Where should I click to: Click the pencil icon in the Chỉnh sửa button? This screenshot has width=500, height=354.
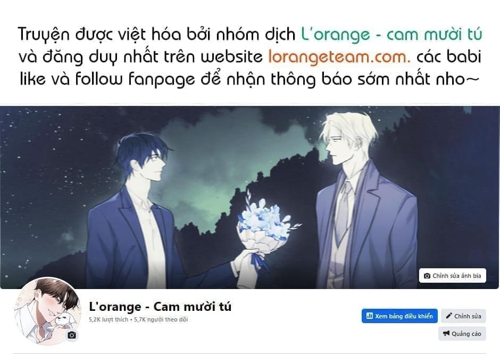(x=449, y=316)
